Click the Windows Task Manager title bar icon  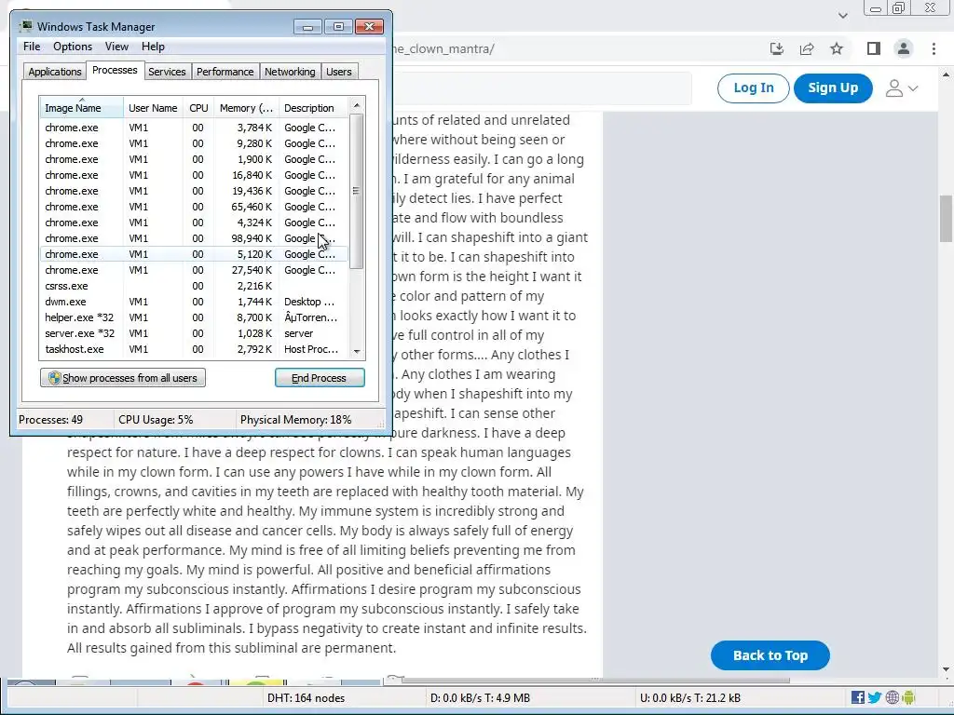point(25,26)
